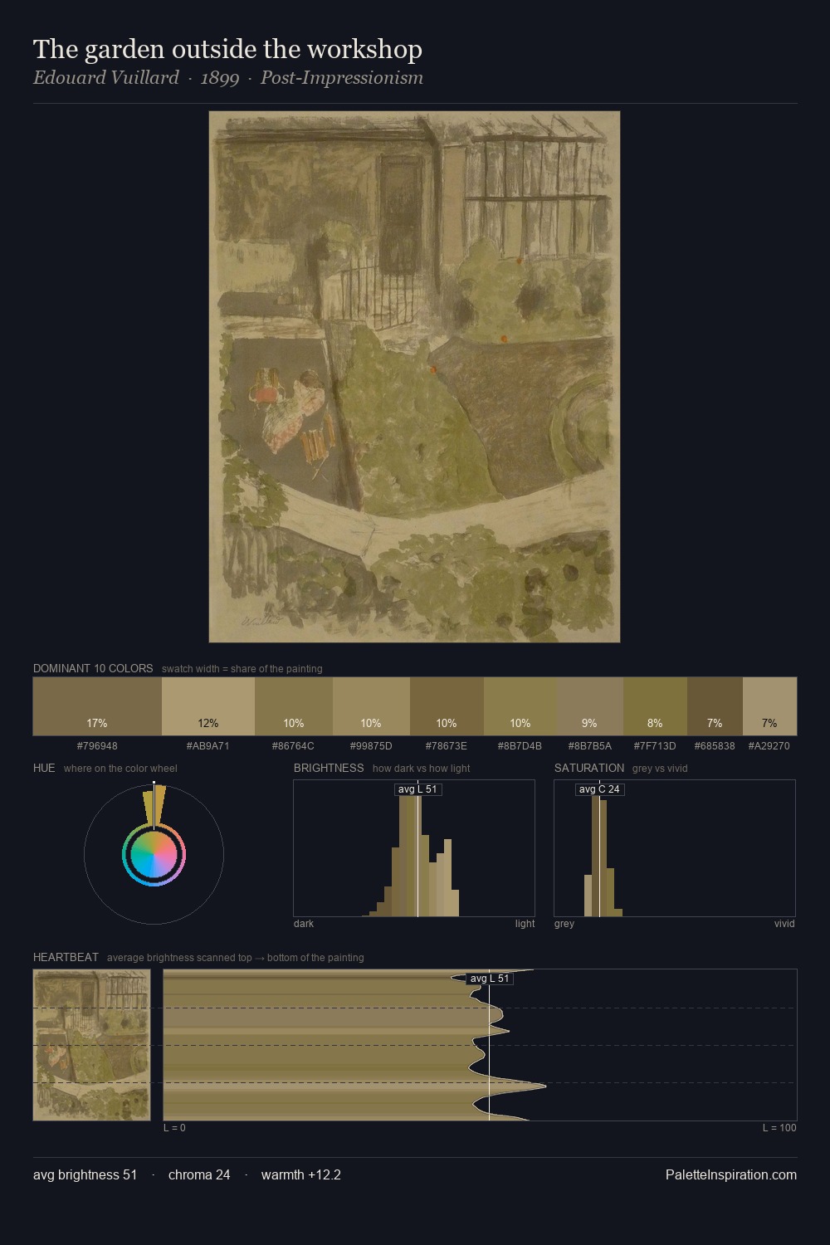Click the 'avg C 24' saturation label
Viewport: 830px width, 1245px height.
[599, 789]
